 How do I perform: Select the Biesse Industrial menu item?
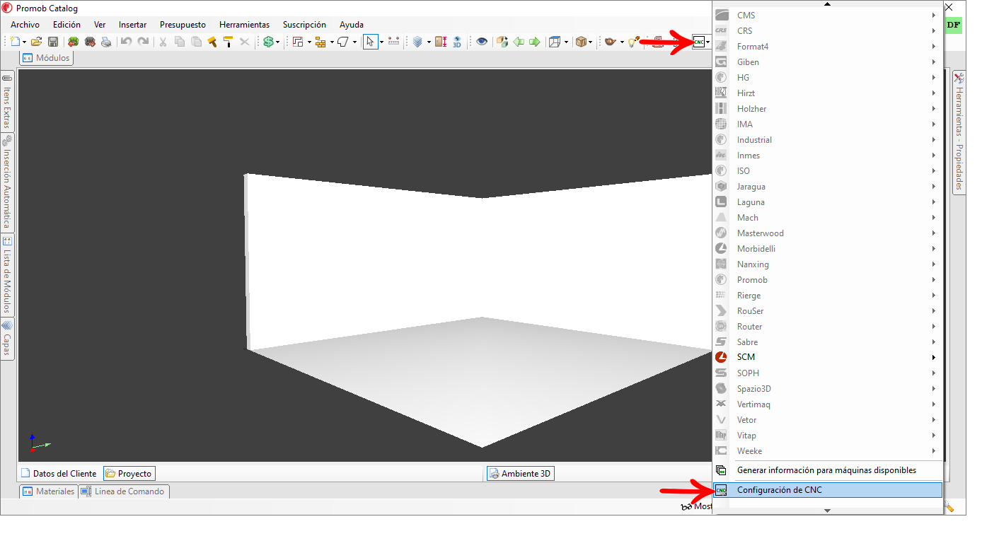pos(828,139)
